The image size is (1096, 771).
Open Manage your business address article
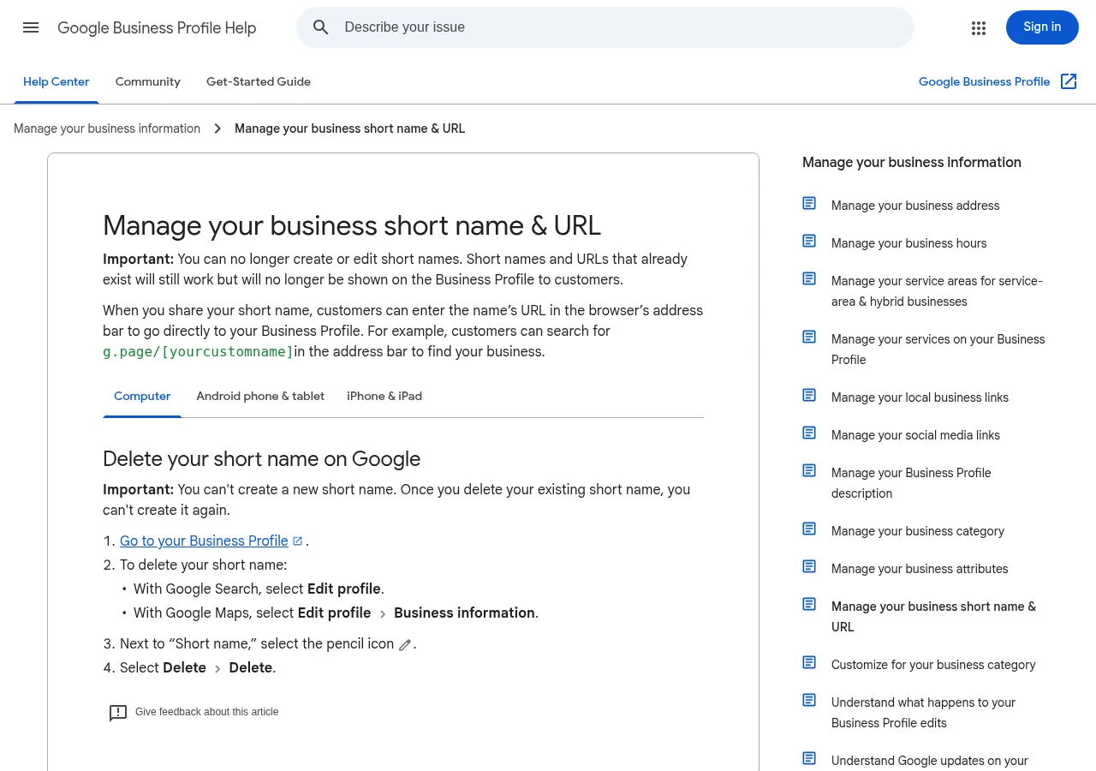coord(915,206)
